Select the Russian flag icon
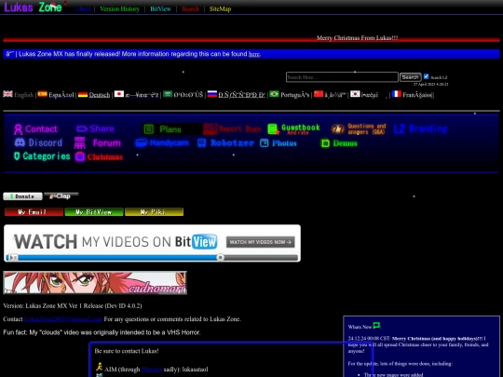Viewport: 503px width, 377px height. point(212,94)
